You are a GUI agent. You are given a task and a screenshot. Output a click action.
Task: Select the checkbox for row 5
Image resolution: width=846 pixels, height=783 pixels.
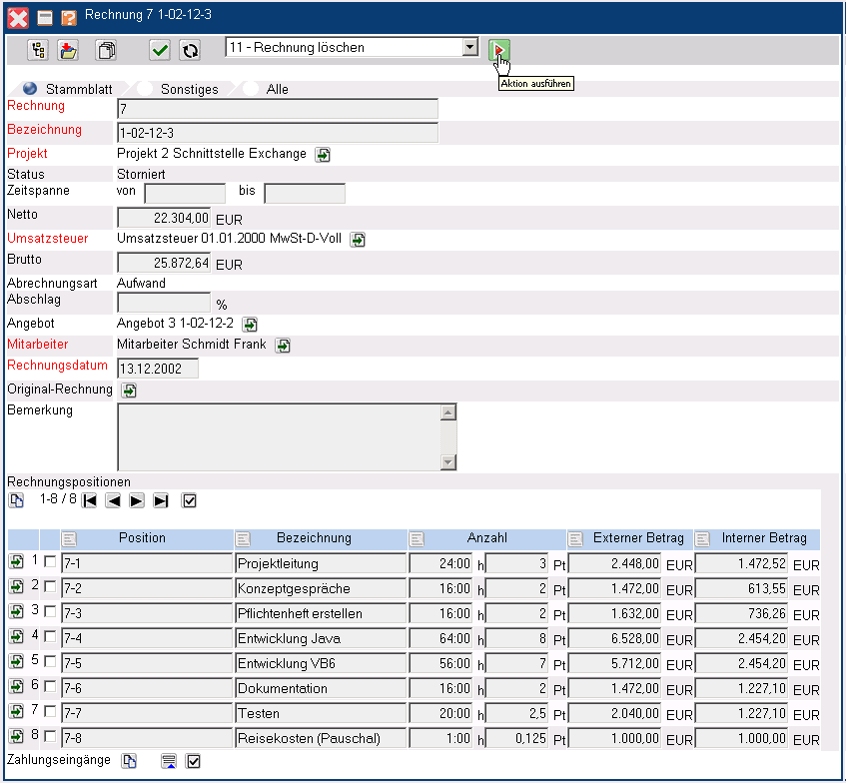50,662
